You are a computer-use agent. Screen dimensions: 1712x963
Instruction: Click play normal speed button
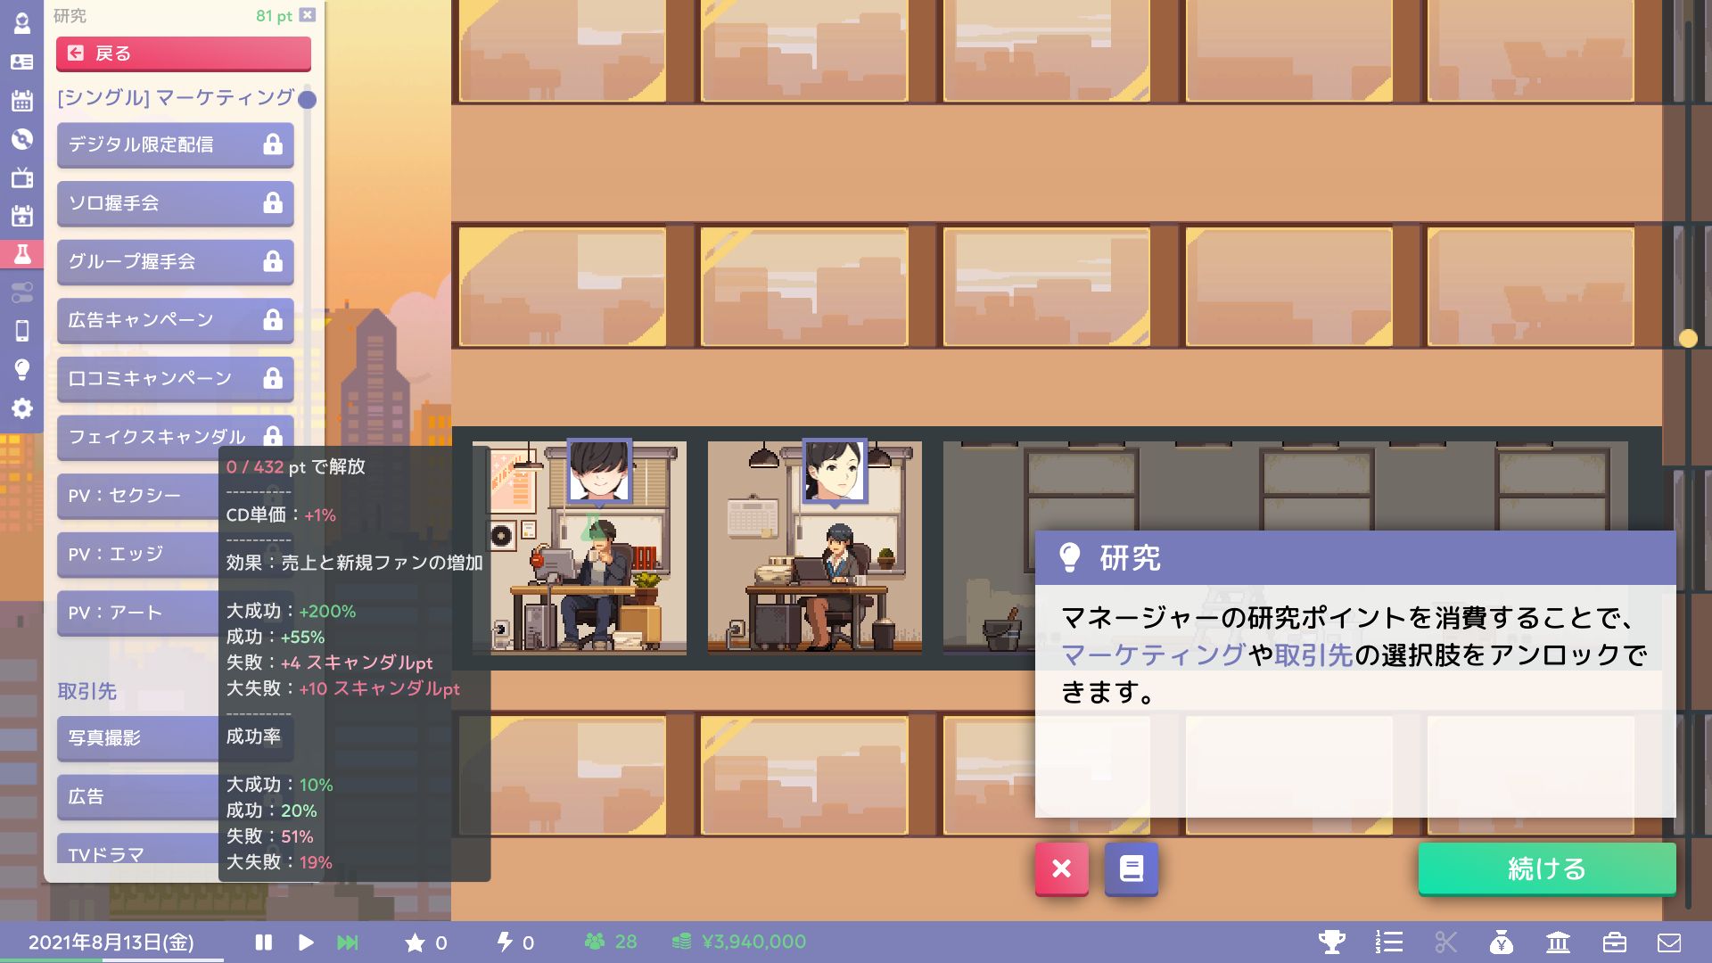click(x=305, y=942)
